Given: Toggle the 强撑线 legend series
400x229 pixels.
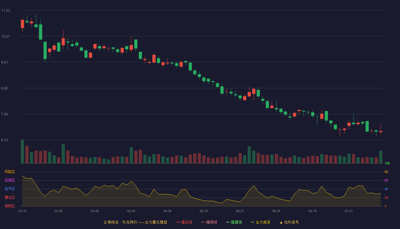Looking at the screenshot, I should pyautogui.click(x=234, y=222).
